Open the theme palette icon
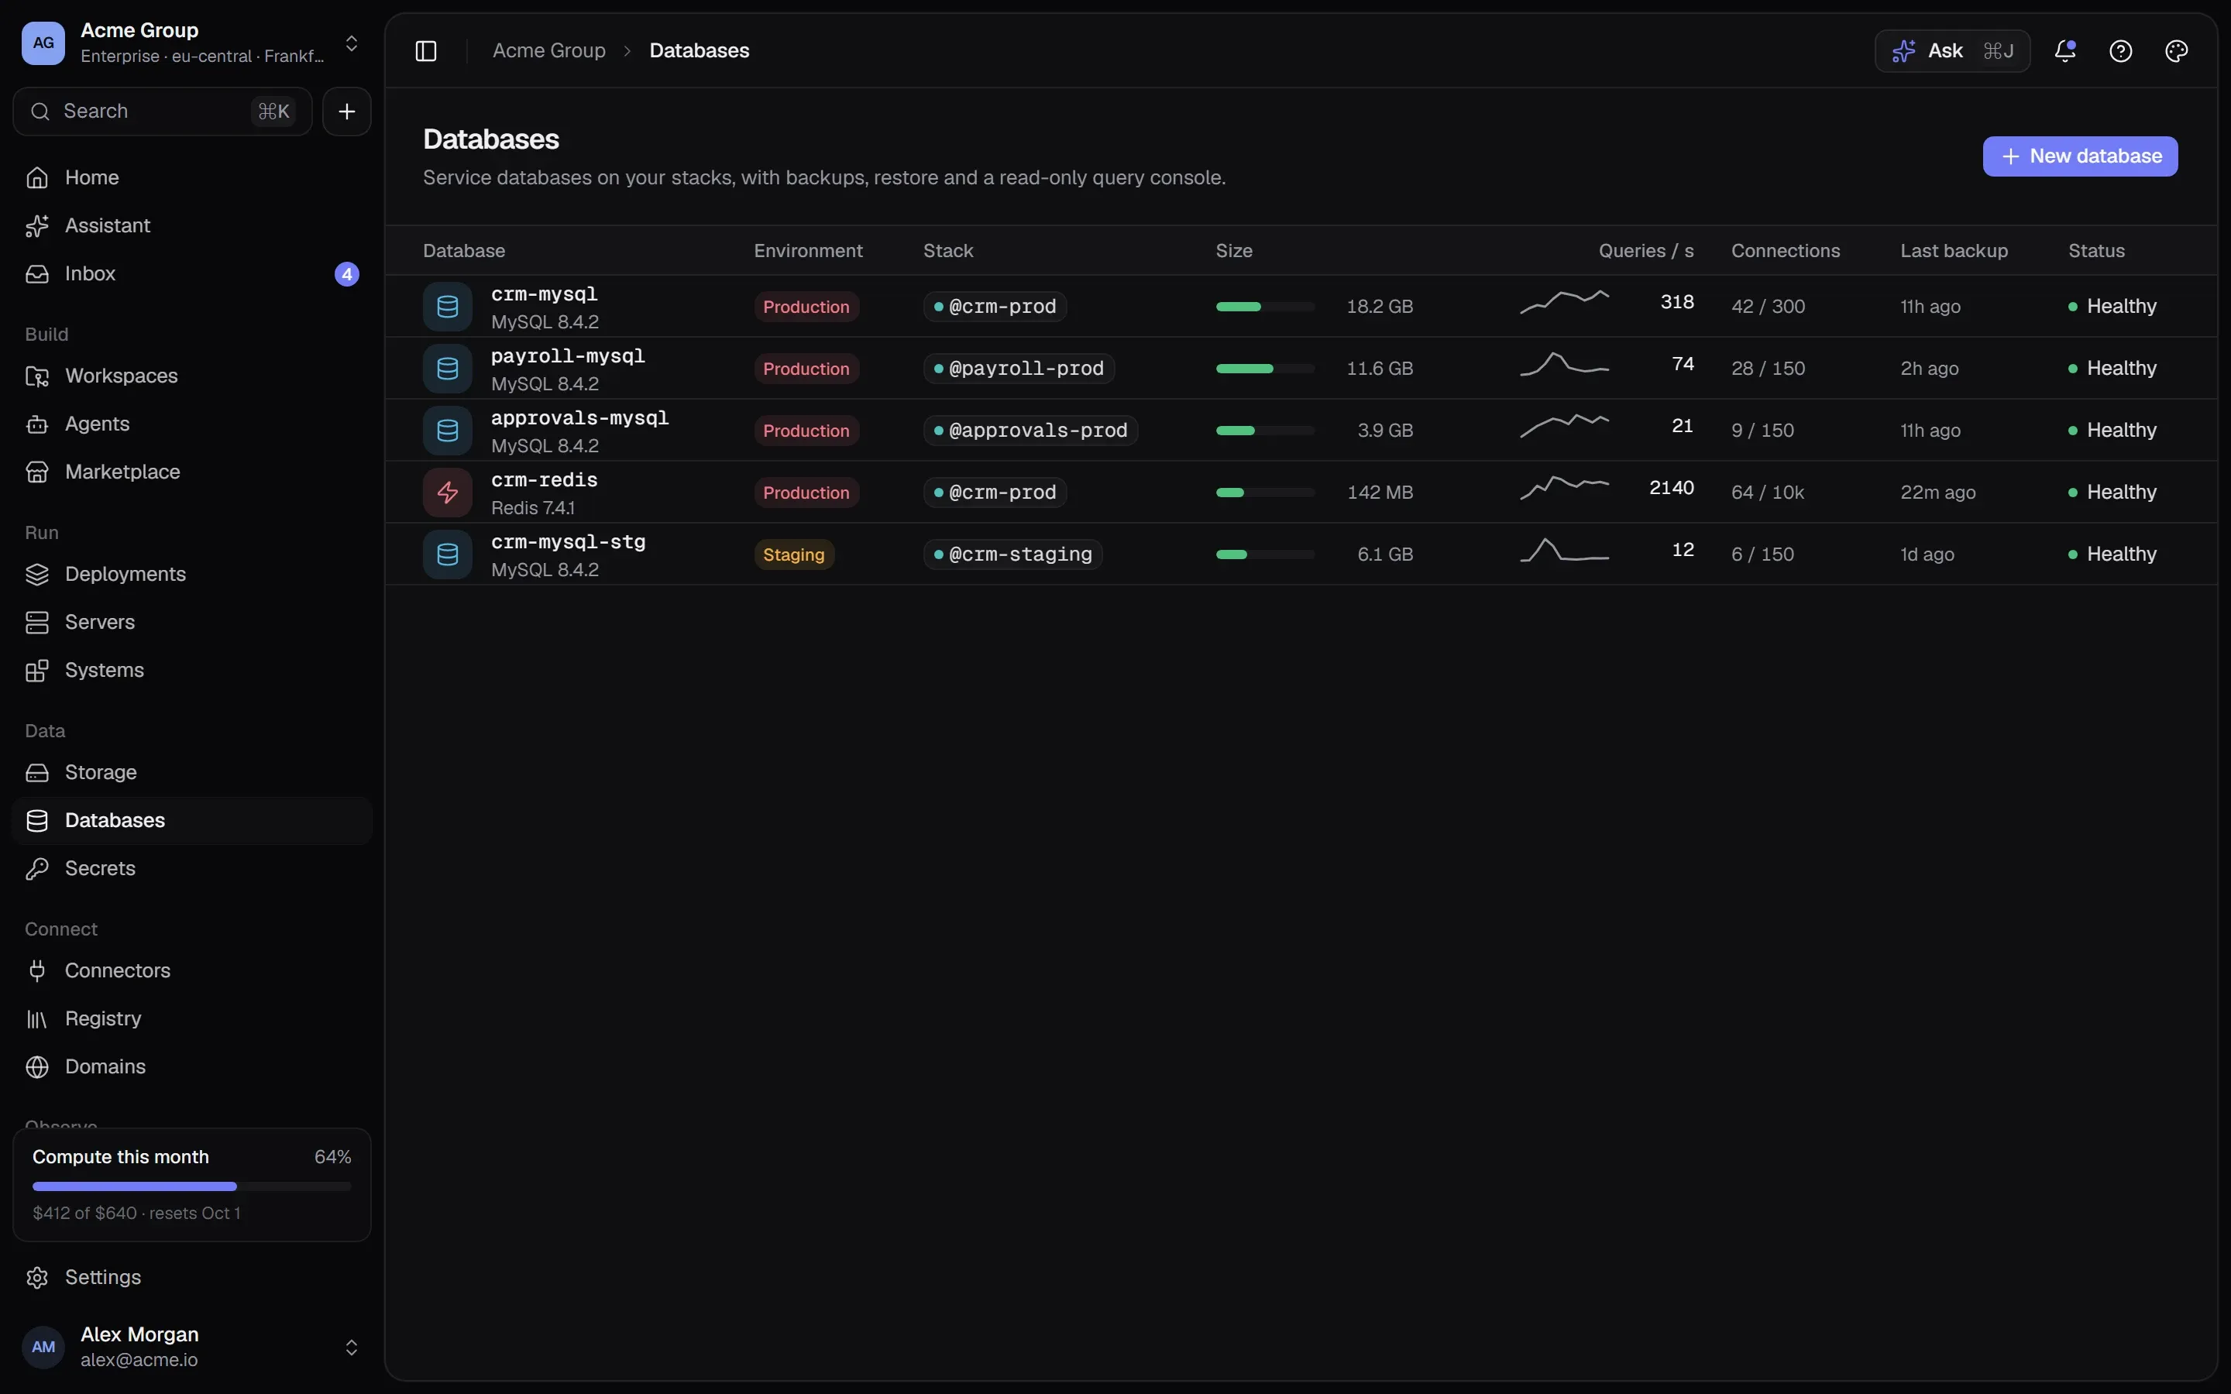 [x=2176, y=50]
